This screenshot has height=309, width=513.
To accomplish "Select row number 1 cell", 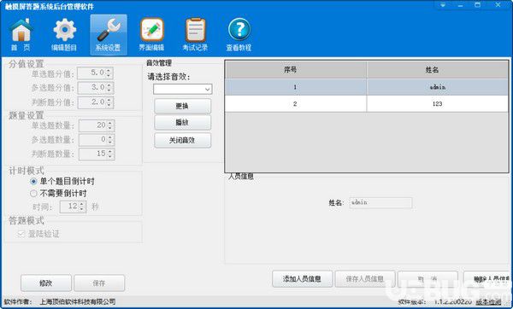I will point(296,87).
